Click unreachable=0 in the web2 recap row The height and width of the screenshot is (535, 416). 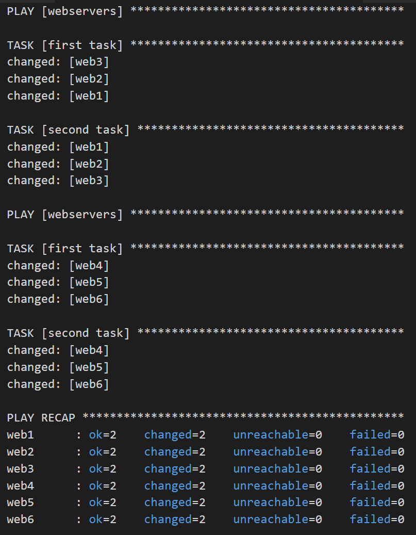pos(277,452)
